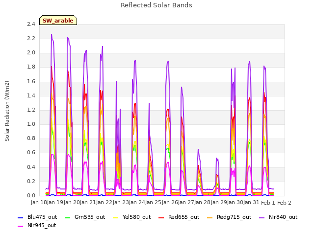The height and width of the screenshot is (235, 314).
Task: Click the Reflected Solar Bands chart title
Action: click(x=157, y=5)
